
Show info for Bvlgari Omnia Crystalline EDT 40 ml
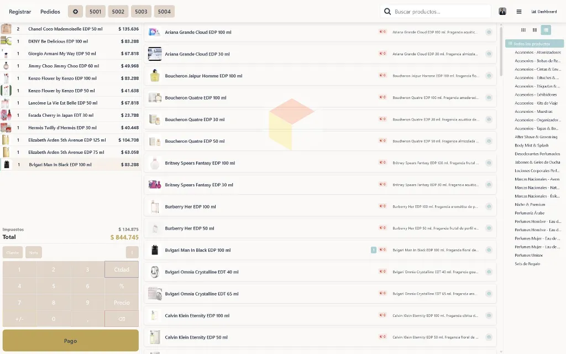[x=489, y=272]
